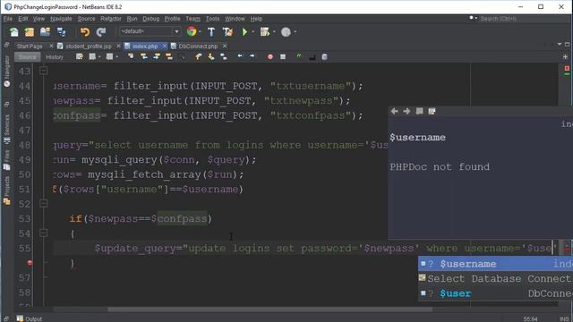Viewport: 573px width, 322px height.
Task: Click the Open Project toolbar icon
Action: point(45,32)
